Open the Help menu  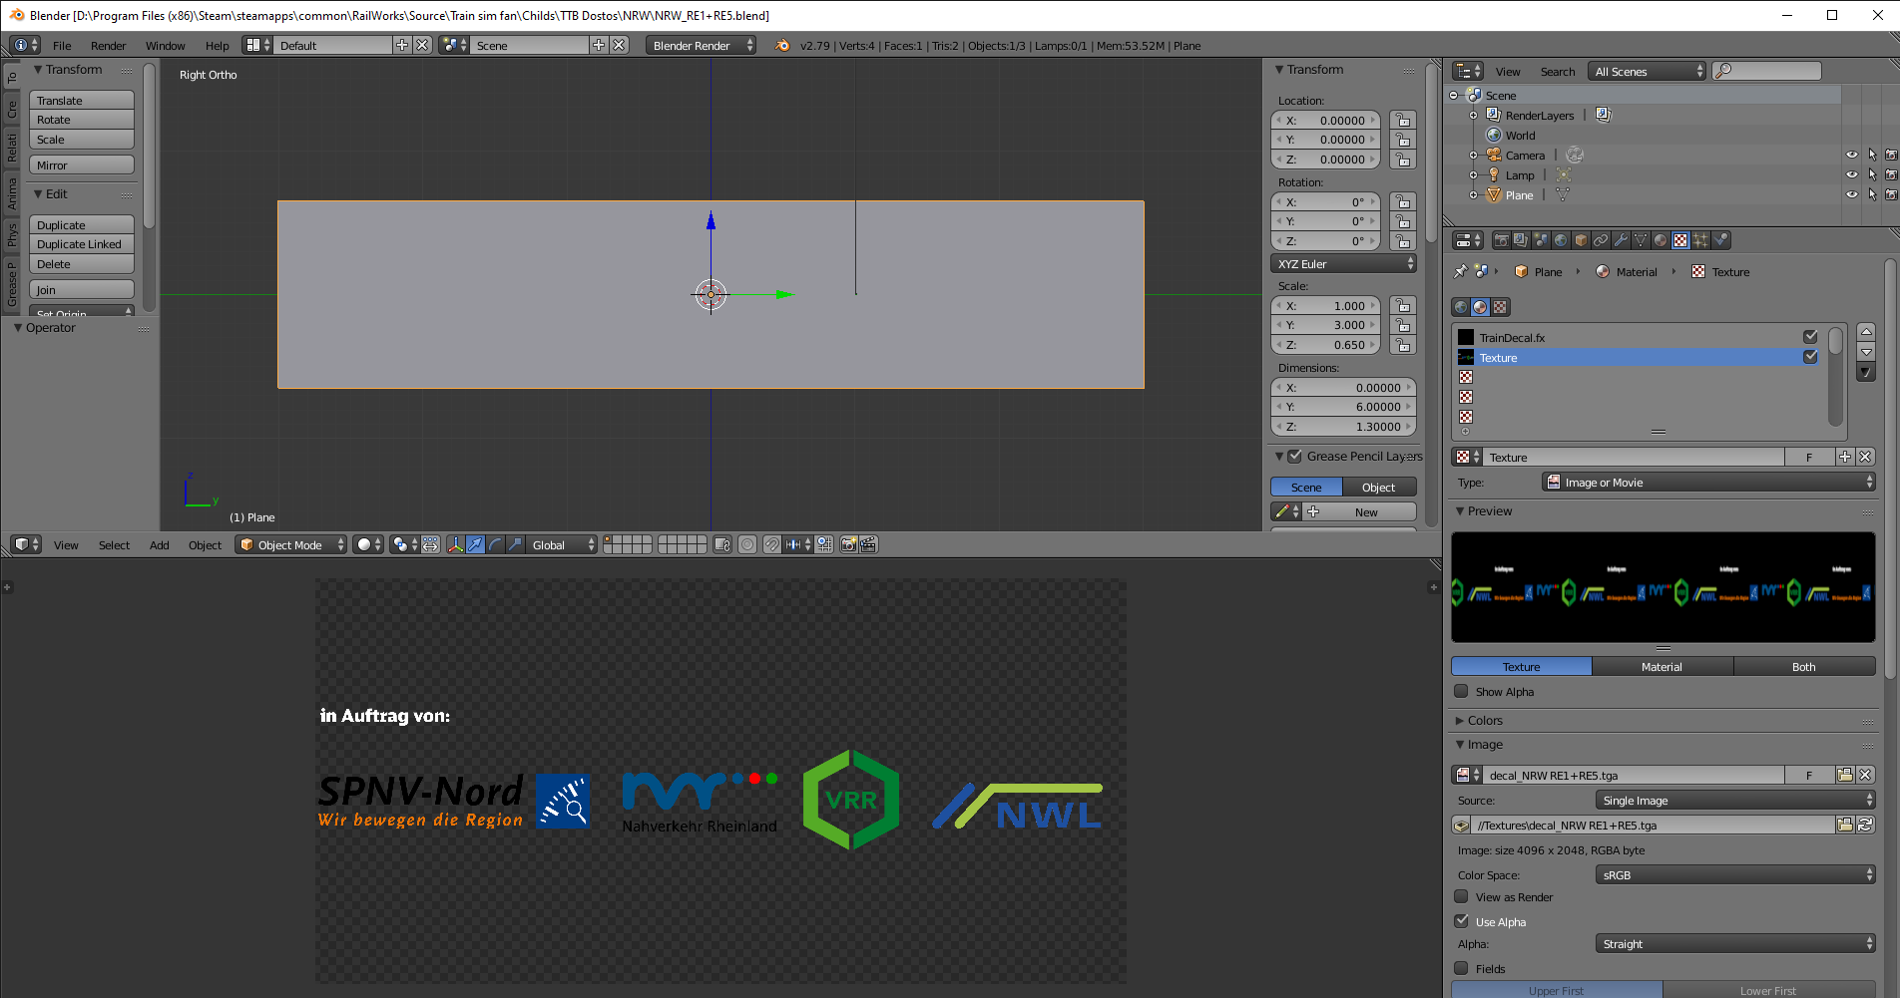tap(217, 45)
